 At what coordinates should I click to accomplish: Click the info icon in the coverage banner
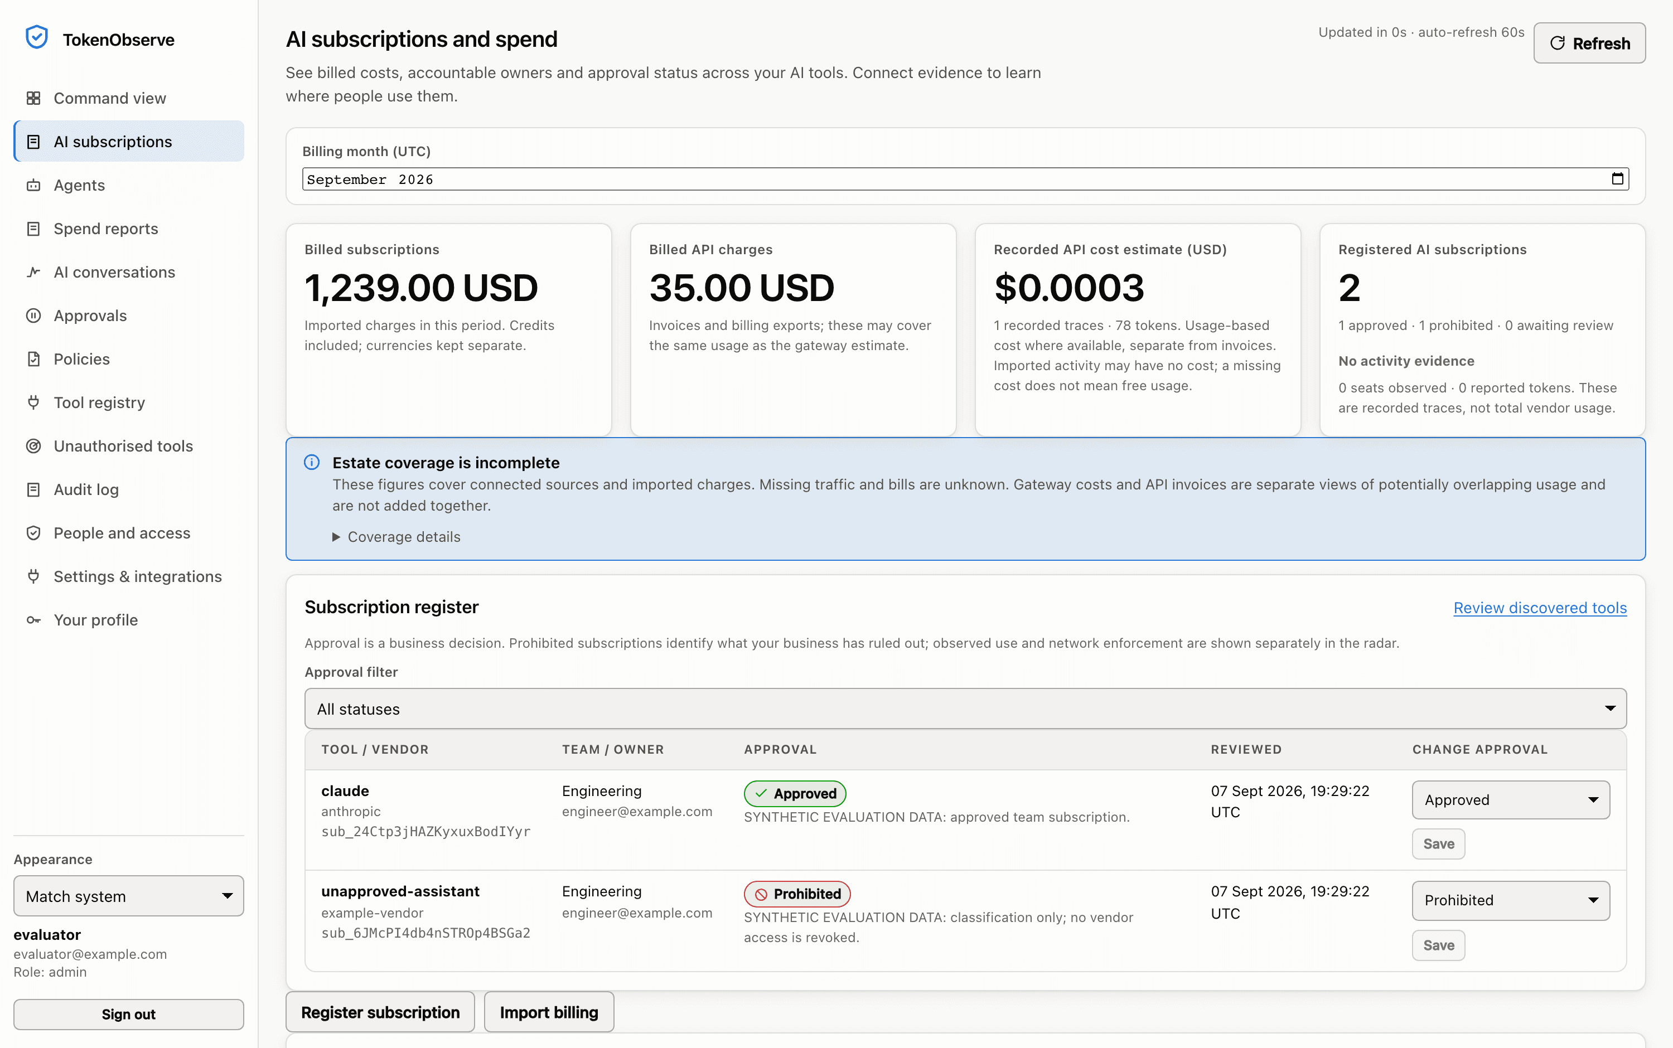point(312,462)
